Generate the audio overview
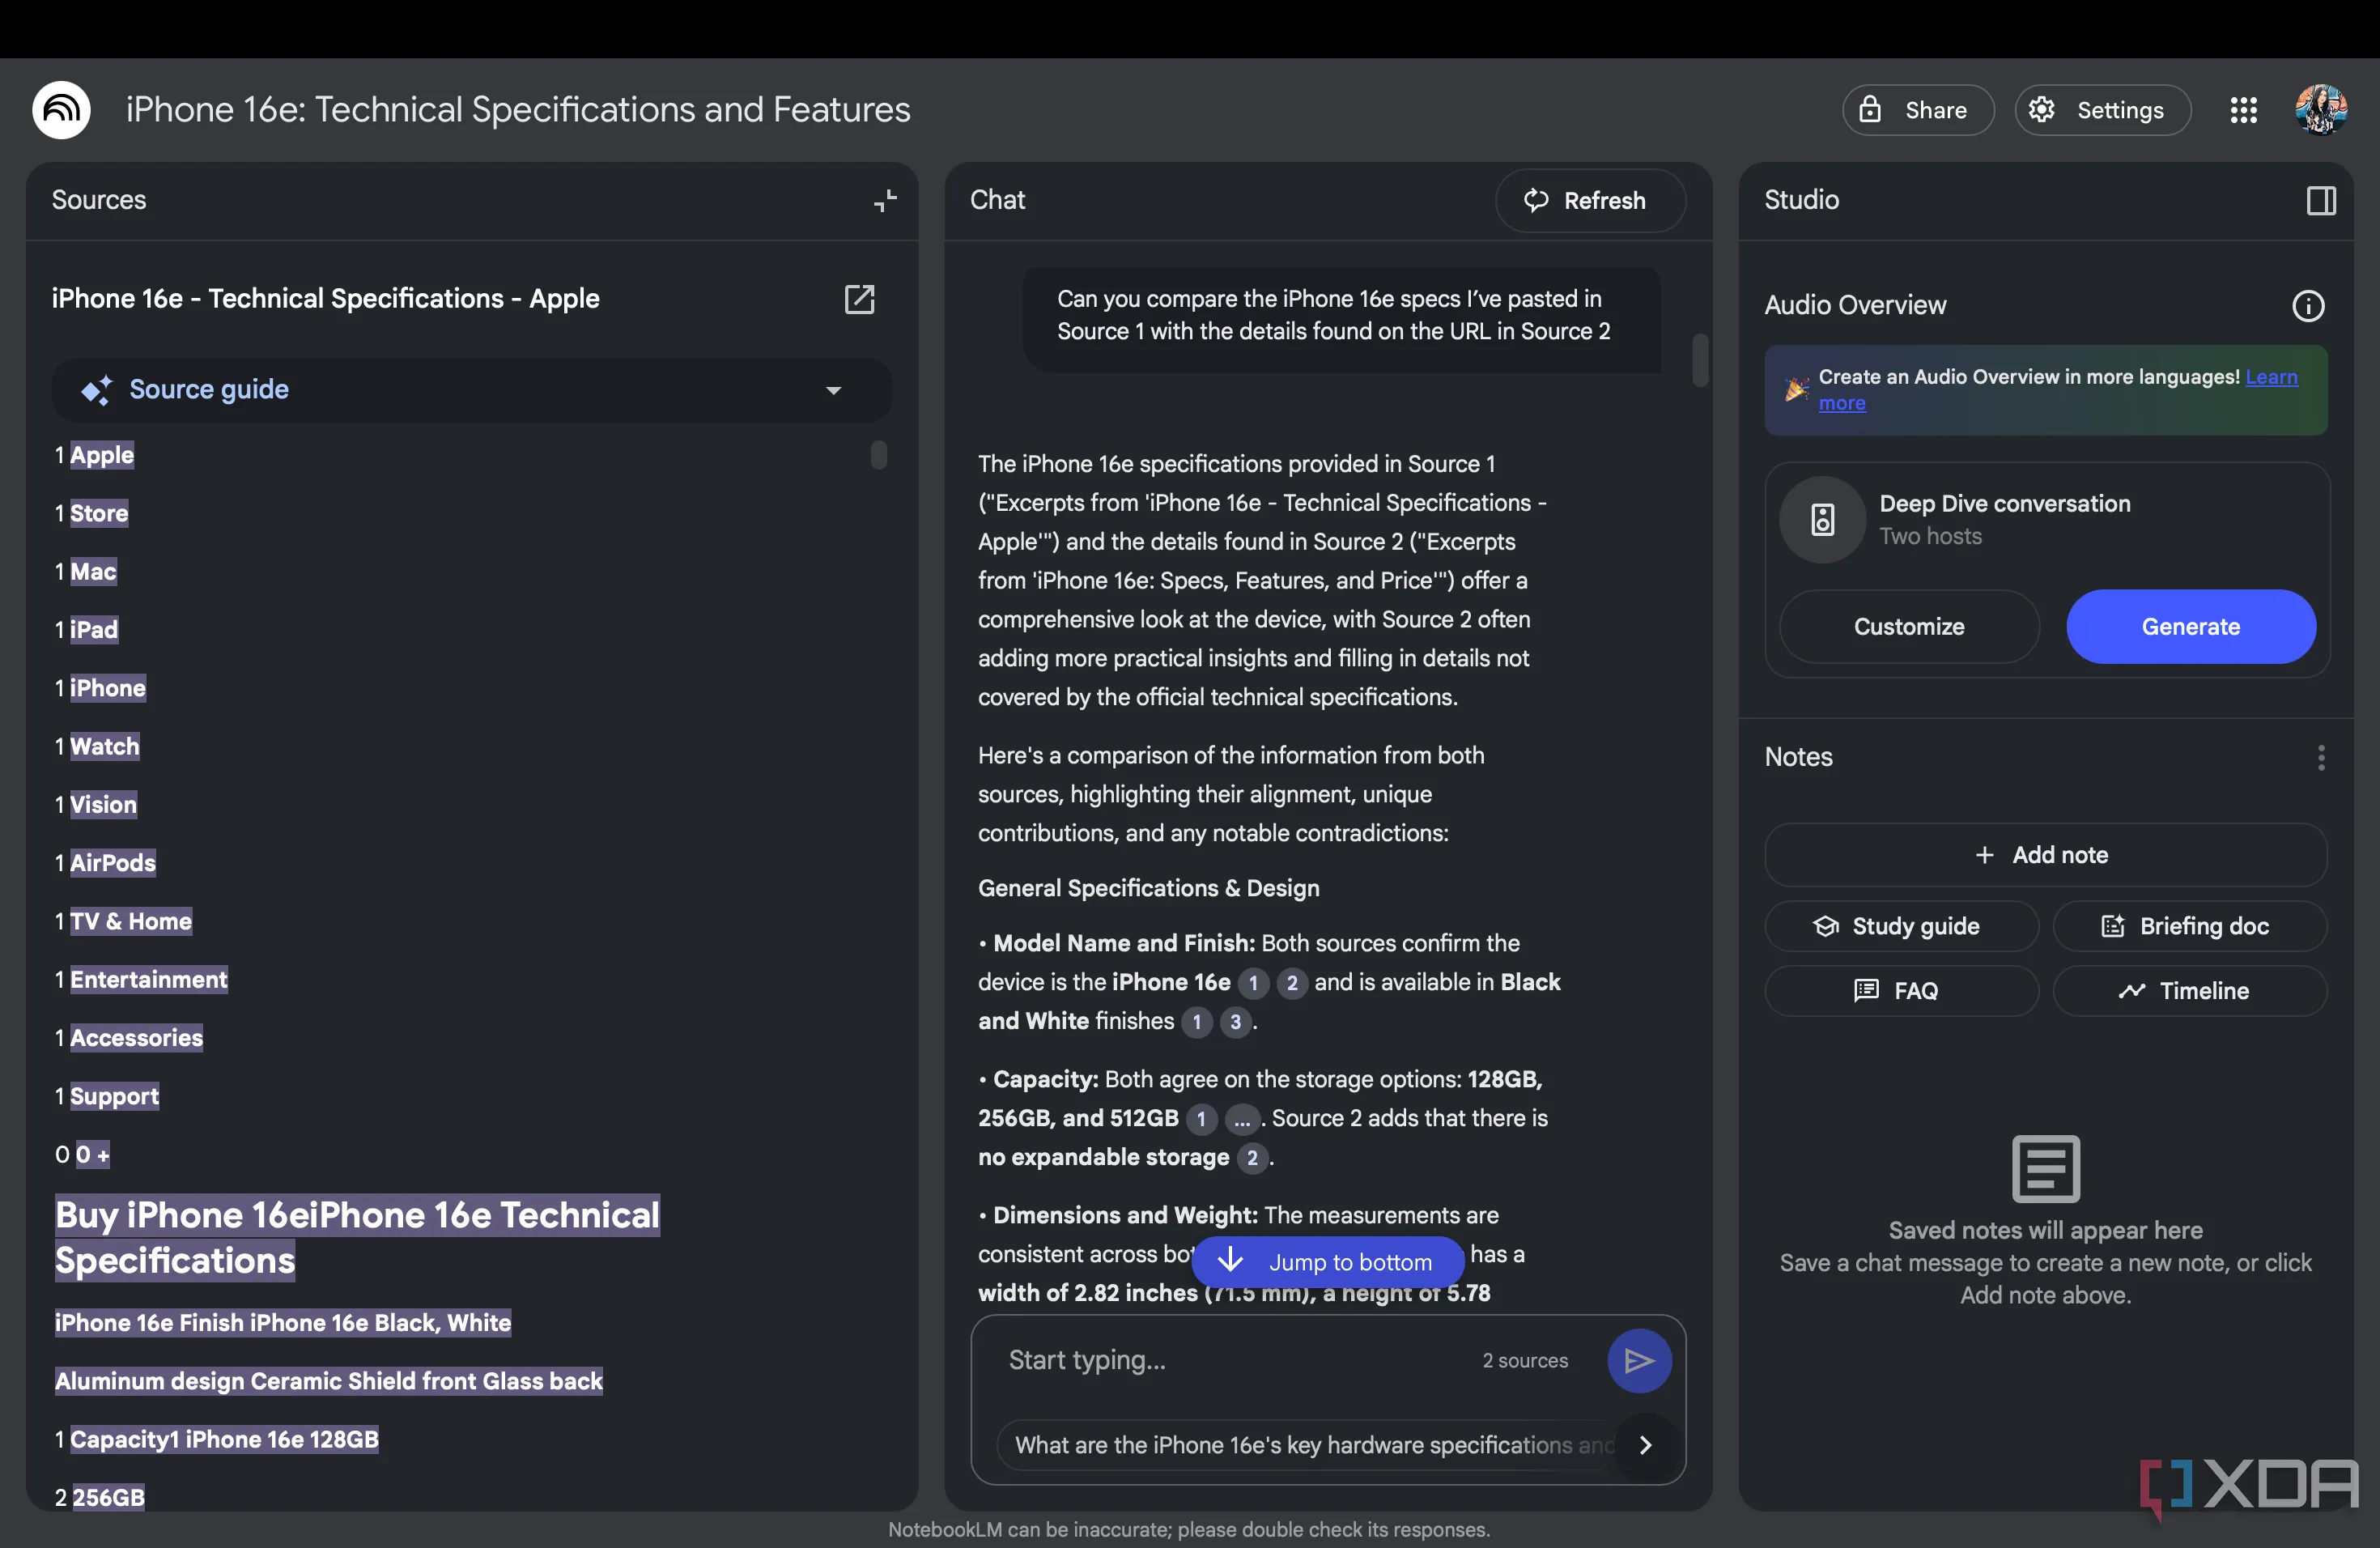The height and width of the screenshot is (1548, 2380). (x=2190, y=626)
